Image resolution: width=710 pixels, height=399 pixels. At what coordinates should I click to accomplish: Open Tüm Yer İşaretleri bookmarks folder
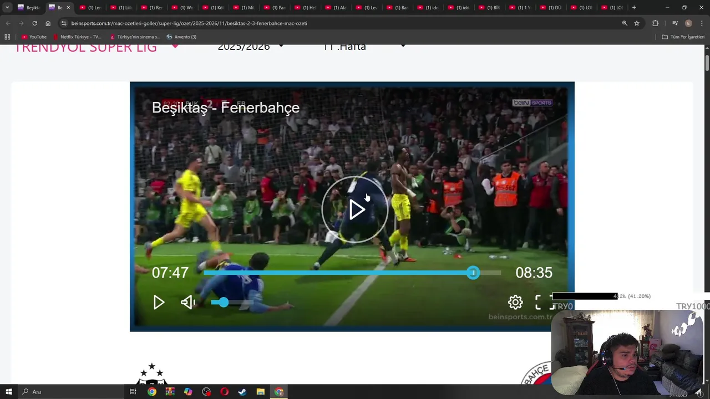click(x=683, y=37)
